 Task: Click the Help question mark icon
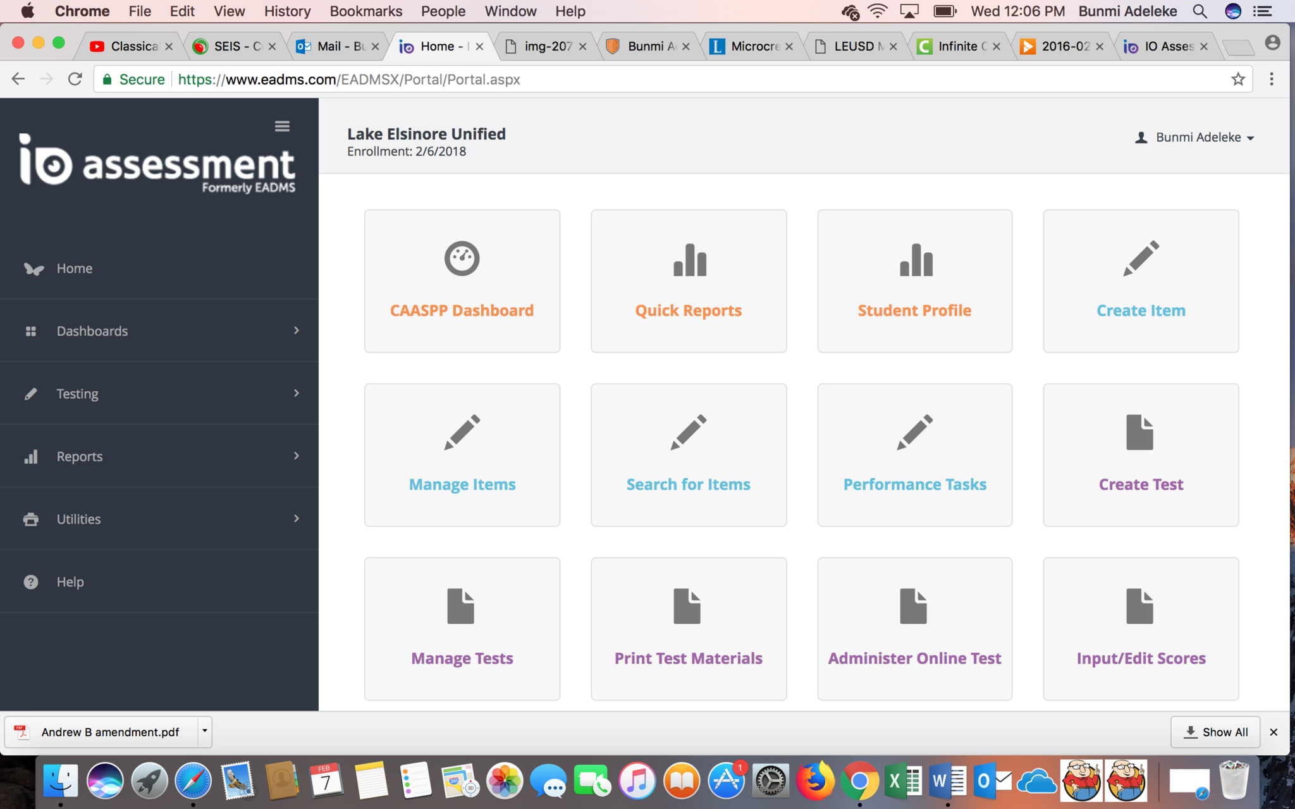point(30,581)
